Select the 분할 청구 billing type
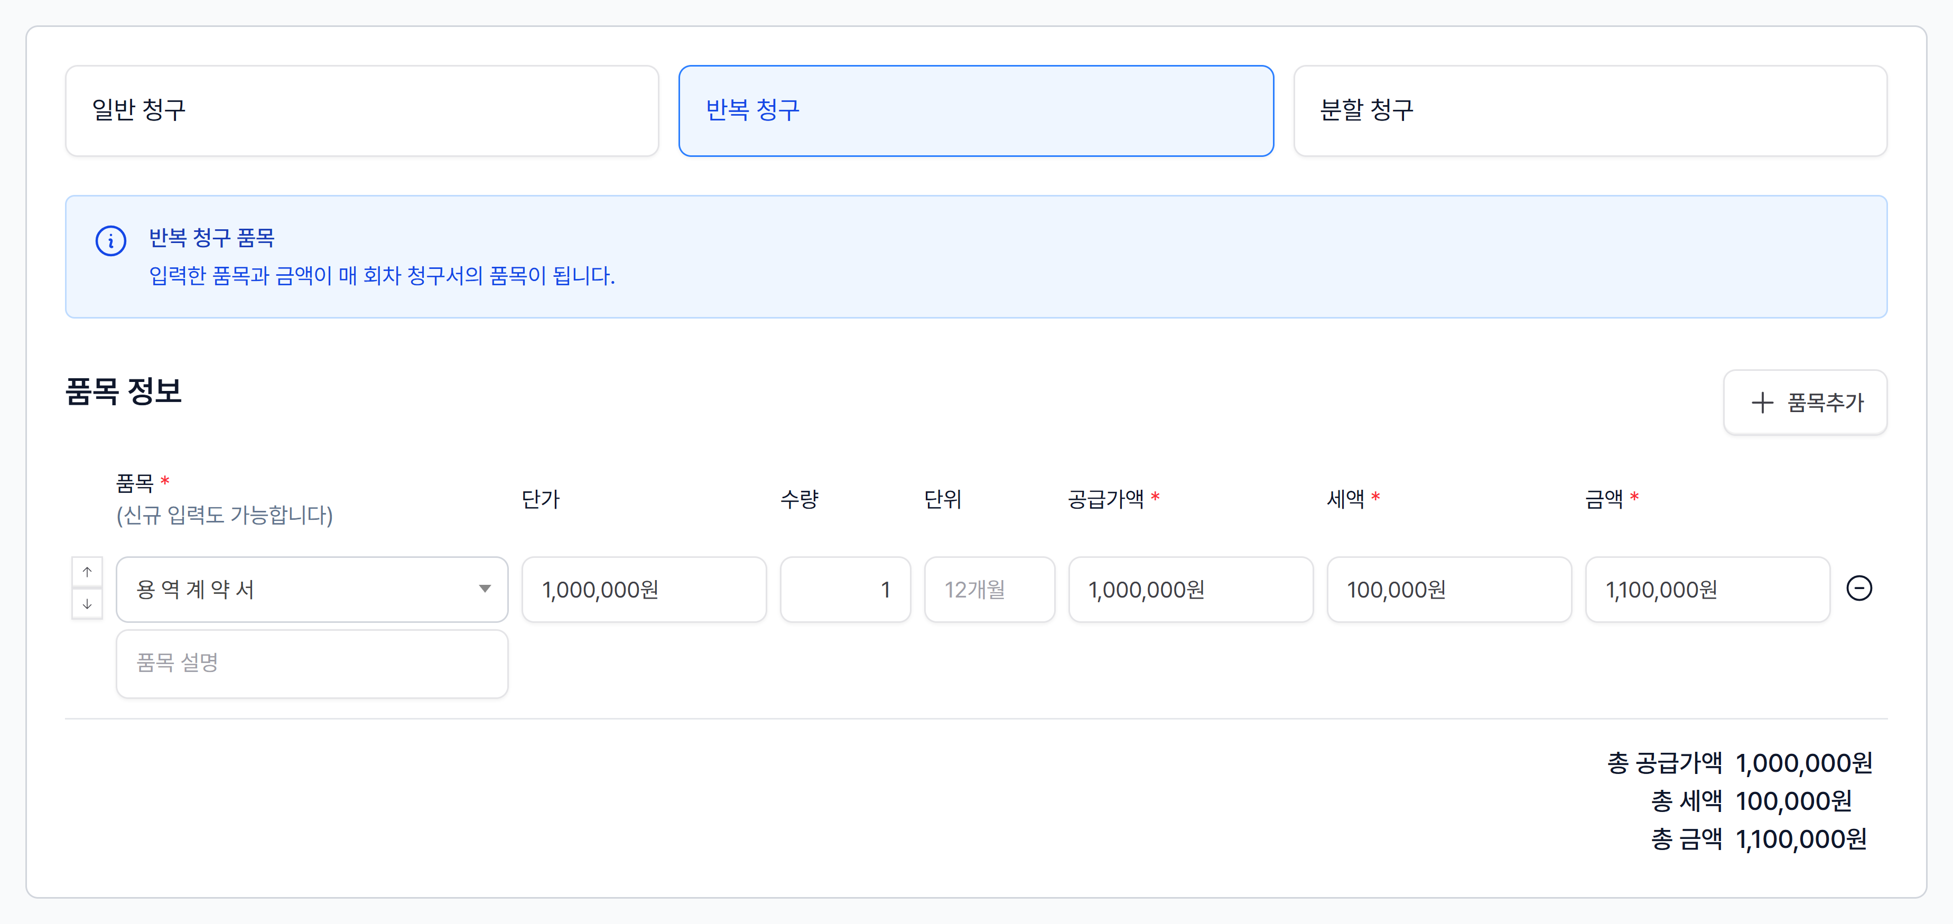The width and height of the screenshot is (1953, 924). [1590, 110]
